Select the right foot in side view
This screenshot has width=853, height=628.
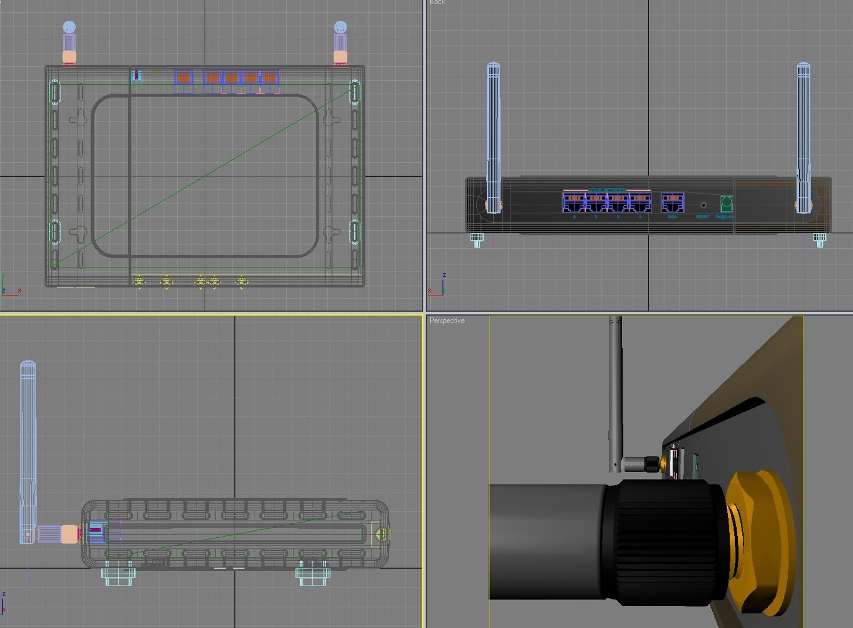point(313,576)
